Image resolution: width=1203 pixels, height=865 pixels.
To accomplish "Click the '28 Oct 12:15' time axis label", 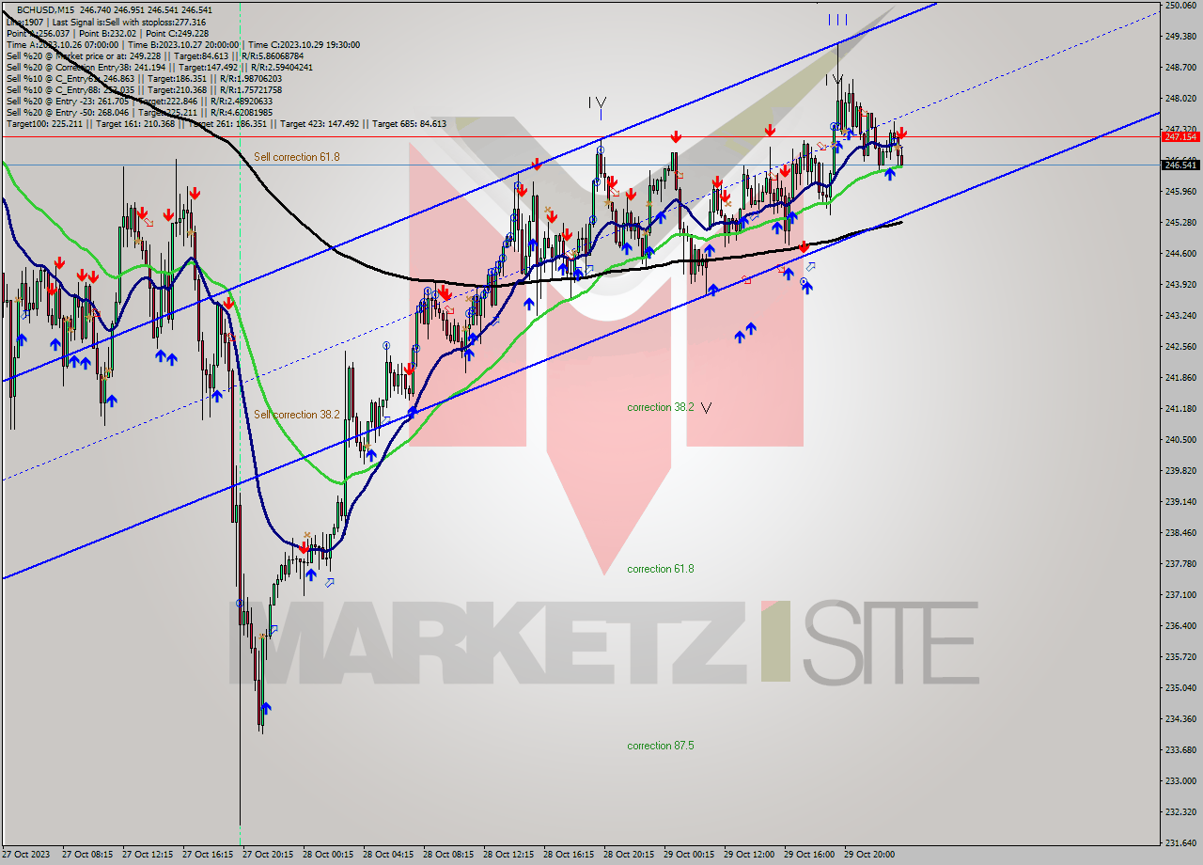I will coord(508,856).
